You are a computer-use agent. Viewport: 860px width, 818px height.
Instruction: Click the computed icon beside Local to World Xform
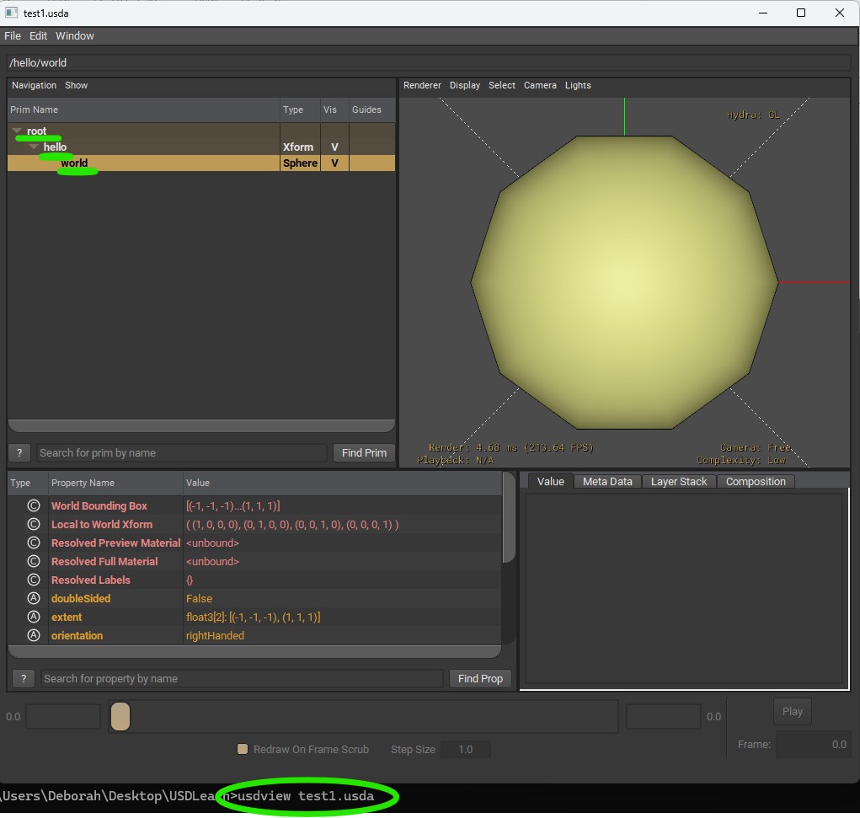coord(34,525)
